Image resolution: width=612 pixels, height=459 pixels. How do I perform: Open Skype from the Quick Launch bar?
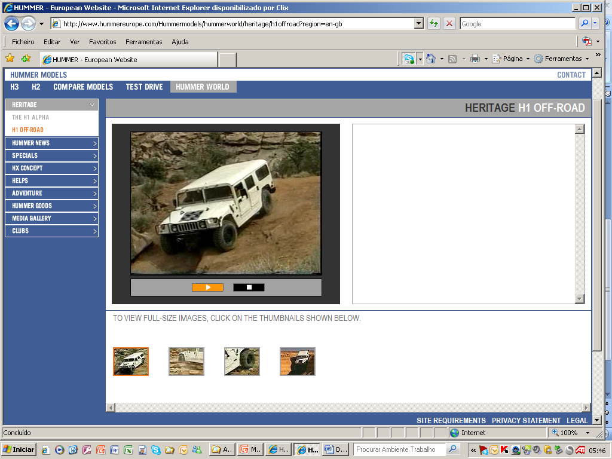pyautogui.click(x=156, y=450)
